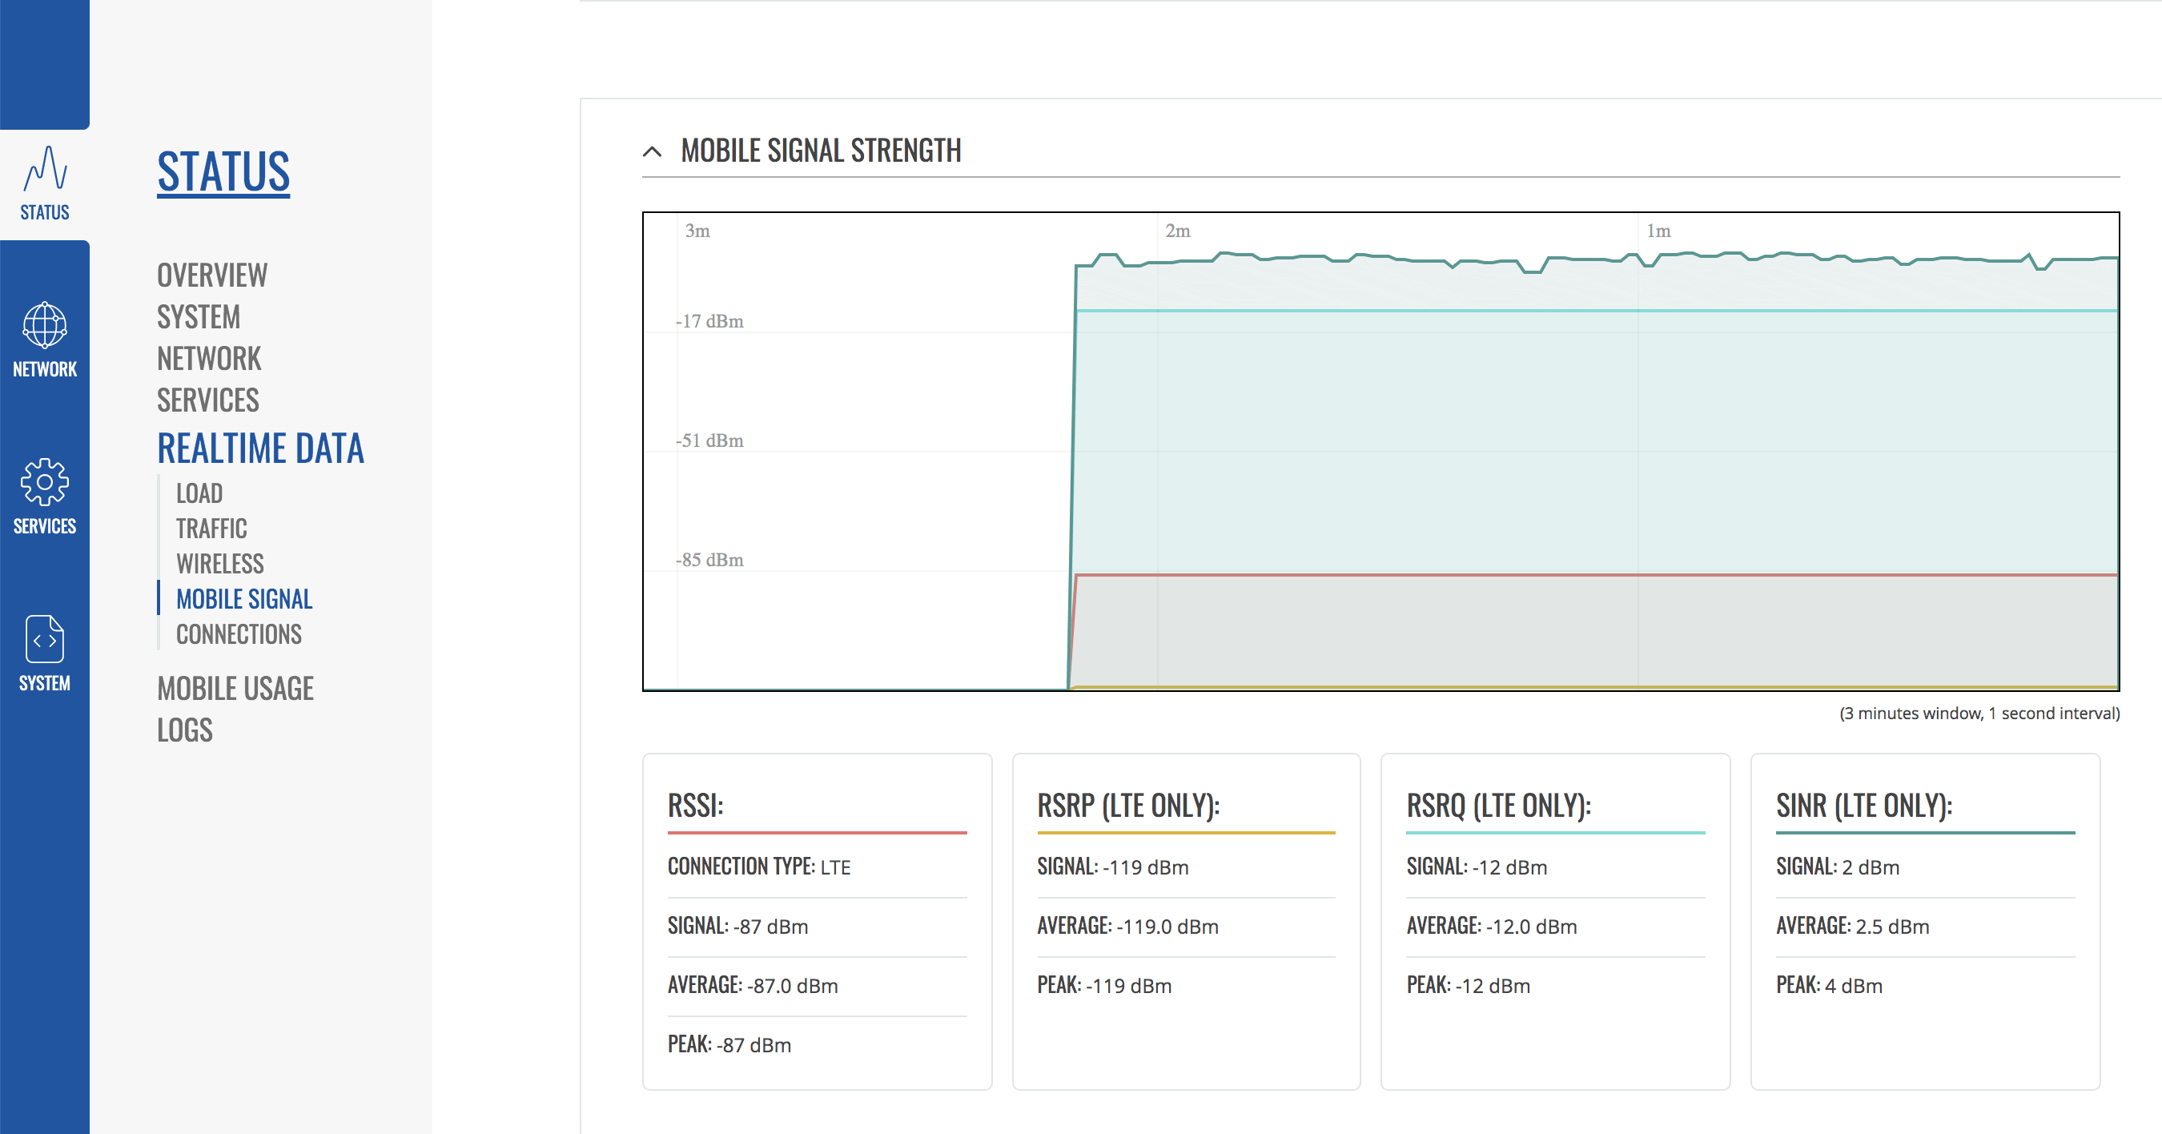Open the Traffic realtime graph
This screenshot has height=1134, width=2162.
211,529
